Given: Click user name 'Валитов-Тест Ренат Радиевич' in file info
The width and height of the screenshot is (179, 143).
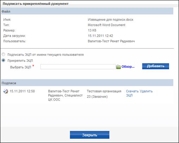Looking at the screenshot, I should (x=111, y=41).
